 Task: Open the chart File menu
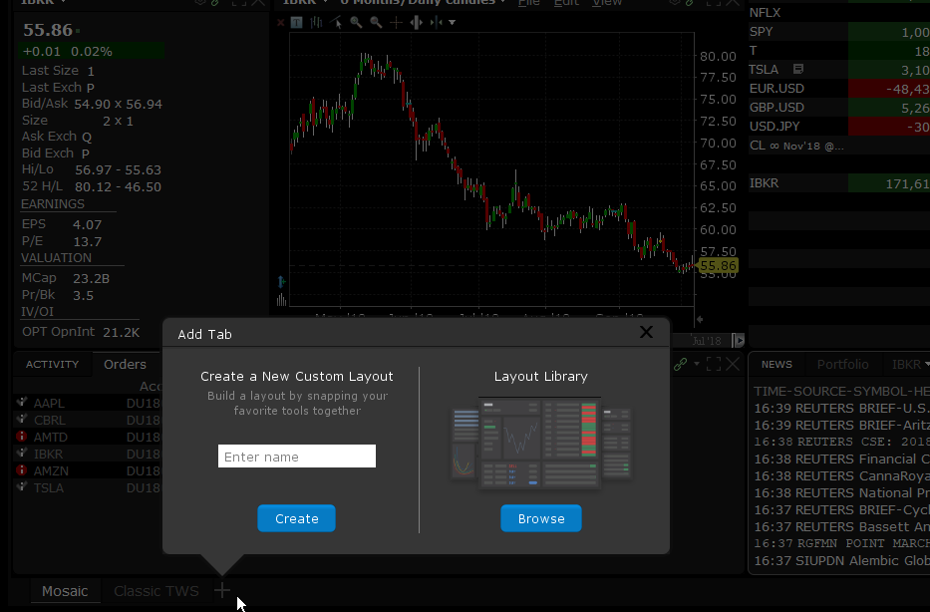529,3
